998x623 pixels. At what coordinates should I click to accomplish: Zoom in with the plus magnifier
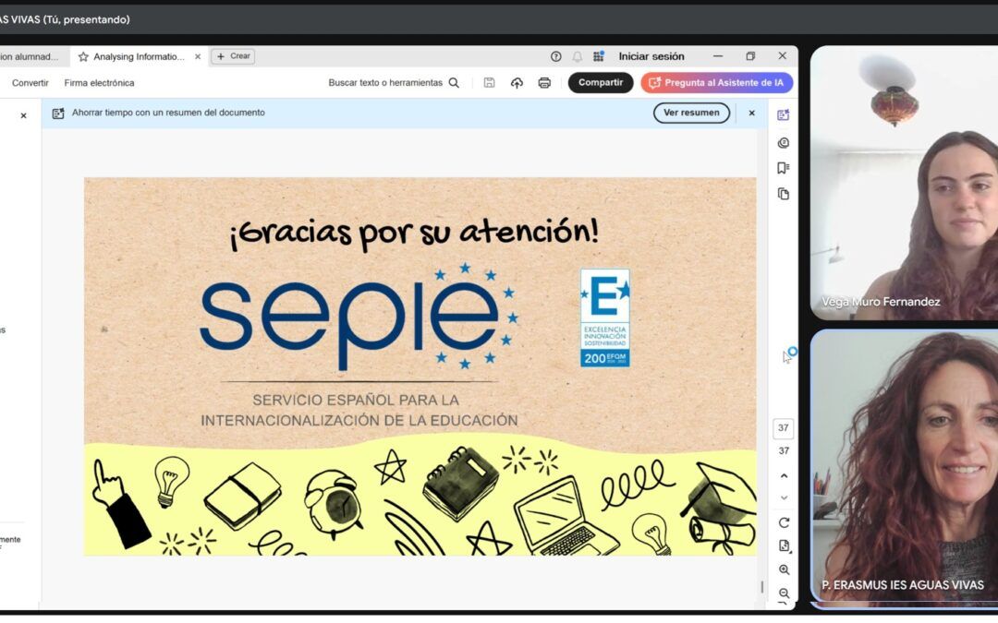[x=785, y=569]
